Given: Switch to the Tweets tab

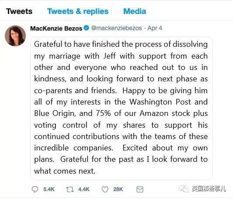Looking at the screenshot, I should coord(19,11).
